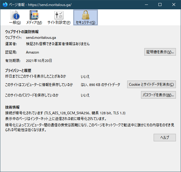Click the 証明書を表示 button

(x=160, y=52)
